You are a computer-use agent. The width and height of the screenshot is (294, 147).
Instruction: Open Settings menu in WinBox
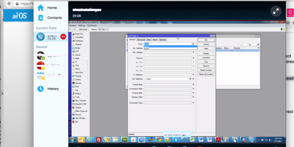[82, 25]
